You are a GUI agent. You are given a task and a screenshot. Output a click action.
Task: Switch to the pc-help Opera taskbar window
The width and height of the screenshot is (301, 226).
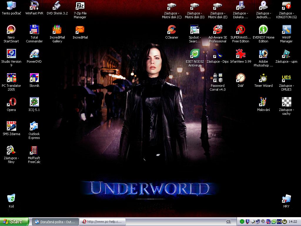click(x=102, y=222)
